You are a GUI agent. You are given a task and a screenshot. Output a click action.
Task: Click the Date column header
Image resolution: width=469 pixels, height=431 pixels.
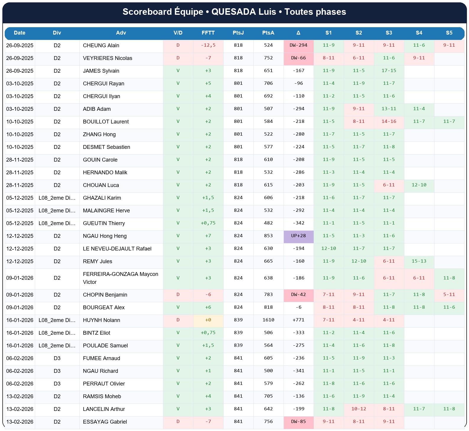[19, 33]
